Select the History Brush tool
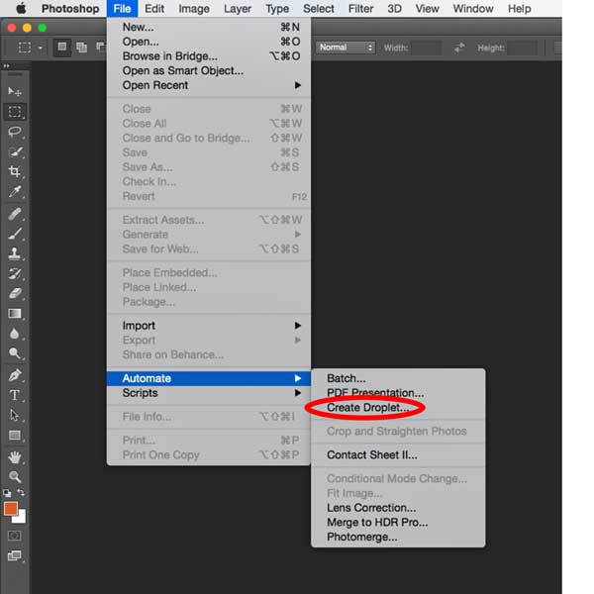The image size is (594, 594). pyautogui.click(x=15, y=273)
